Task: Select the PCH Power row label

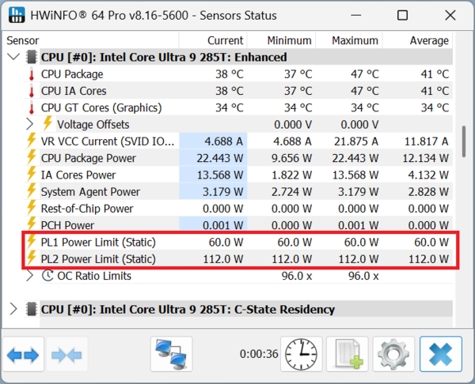Action: (67, 225)
